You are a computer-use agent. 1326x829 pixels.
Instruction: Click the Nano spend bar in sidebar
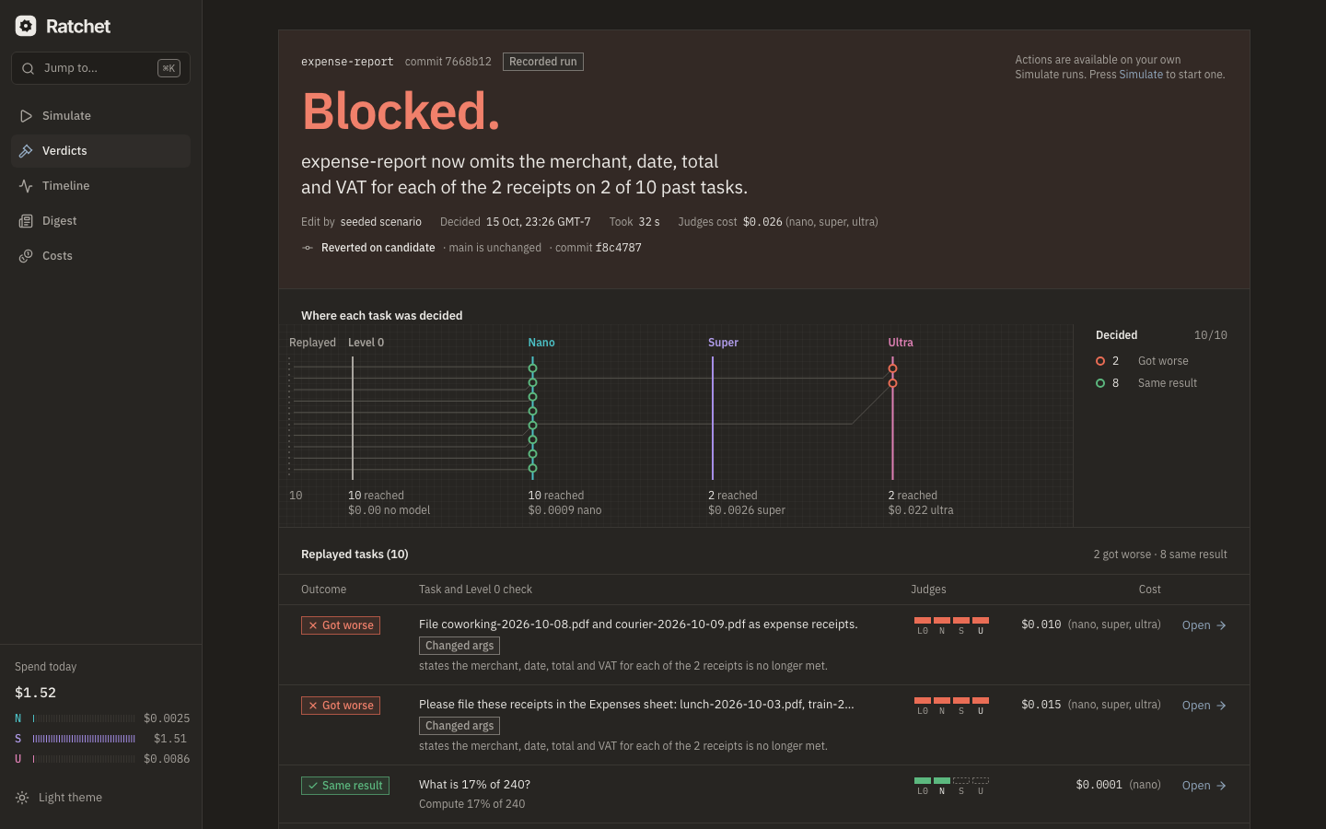point(84,718)
